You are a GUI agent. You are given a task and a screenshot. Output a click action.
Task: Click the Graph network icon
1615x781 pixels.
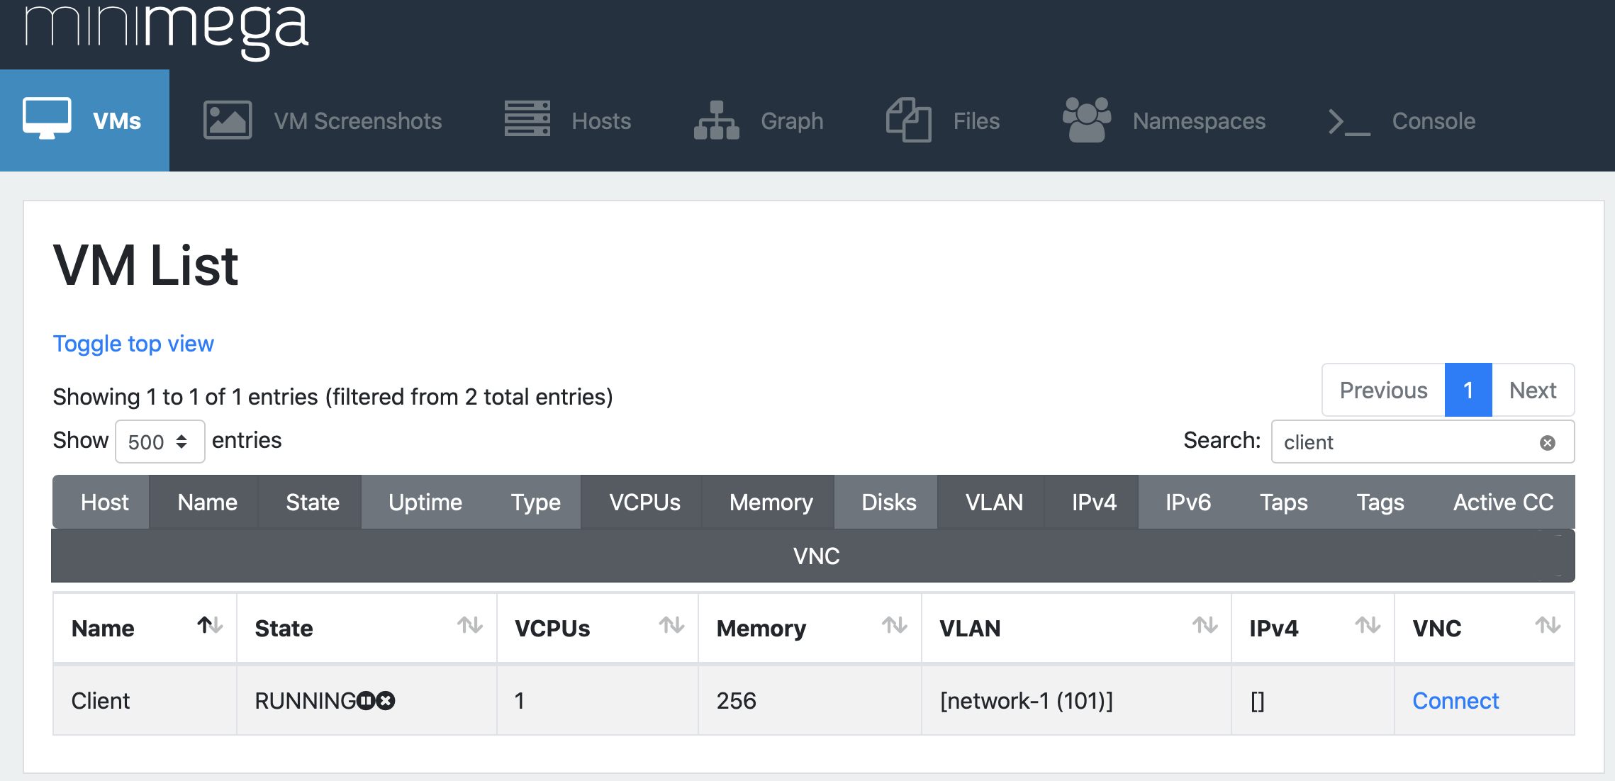point(716,120)
